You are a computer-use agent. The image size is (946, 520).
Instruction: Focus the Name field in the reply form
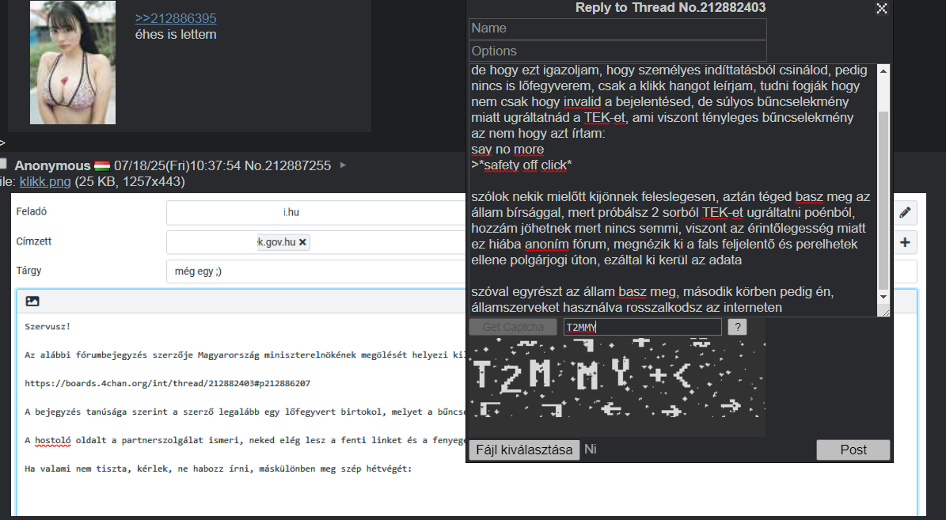pos(617,28)
